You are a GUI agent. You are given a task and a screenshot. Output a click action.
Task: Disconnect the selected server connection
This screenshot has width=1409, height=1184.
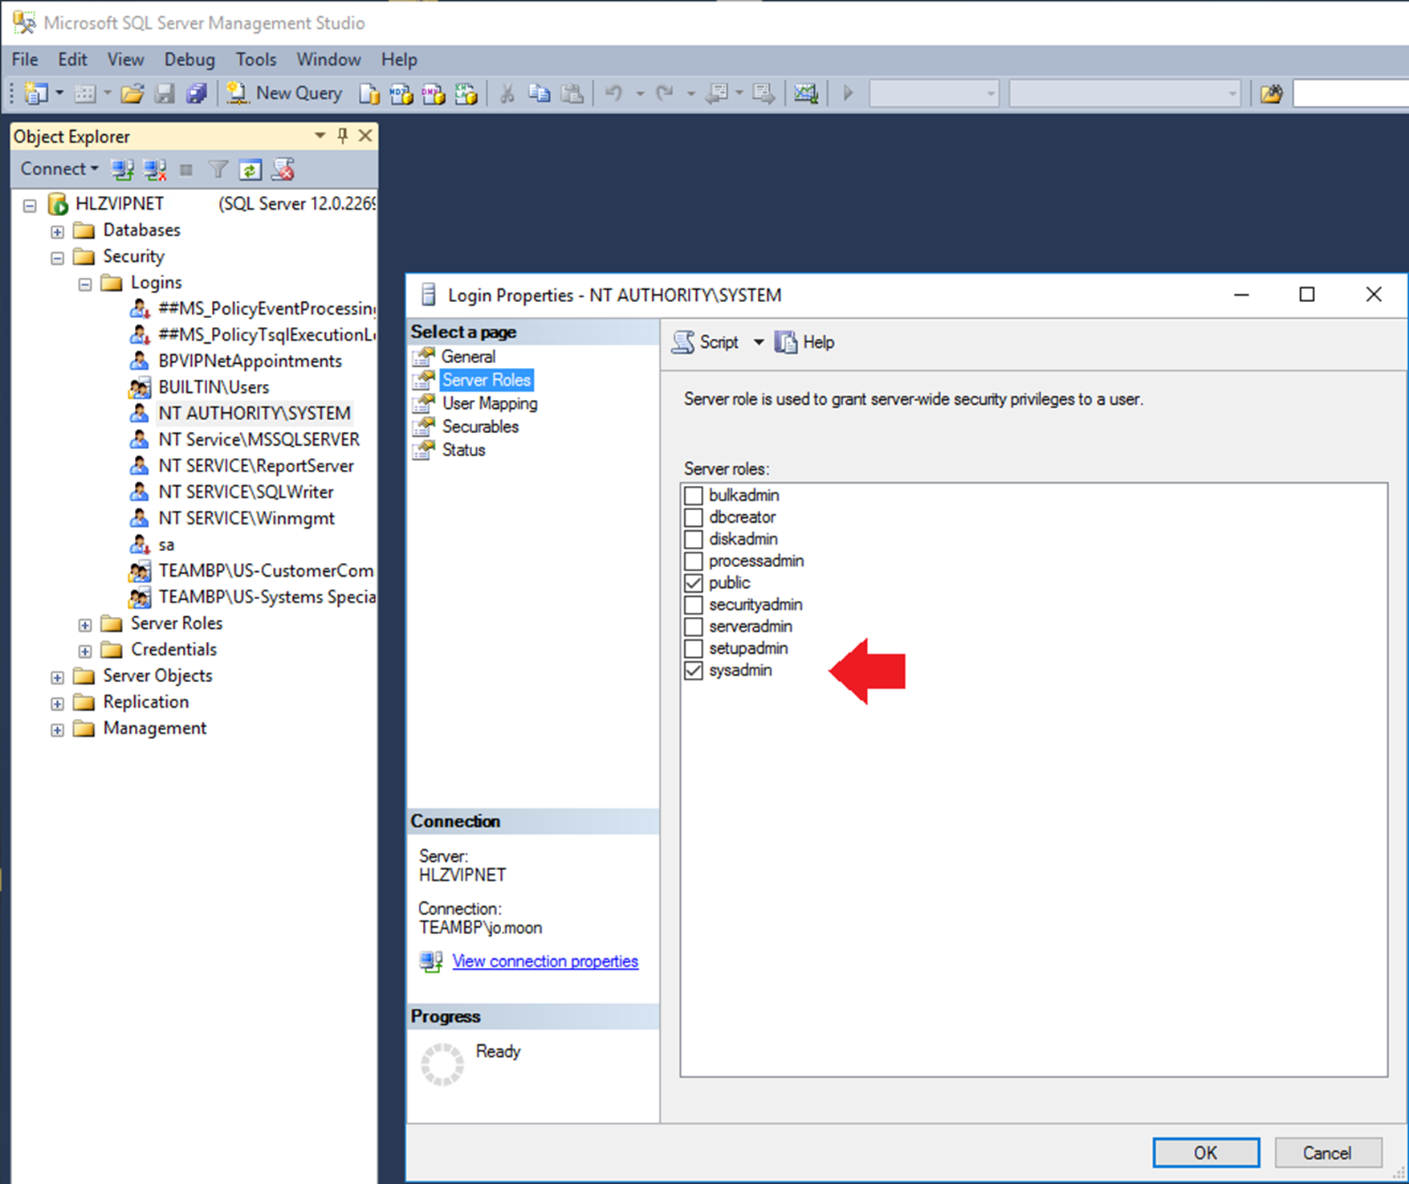(154, 169)
